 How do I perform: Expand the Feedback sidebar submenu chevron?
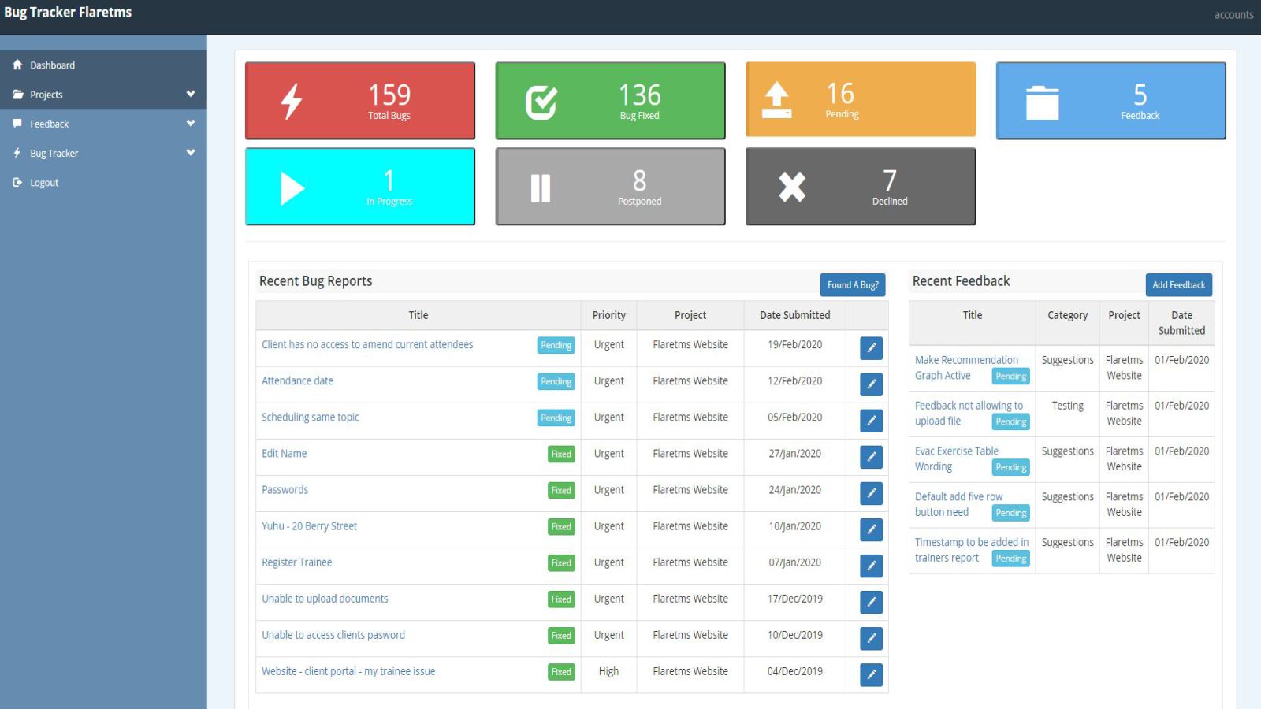pyautogui.click(x=190, y=124)
